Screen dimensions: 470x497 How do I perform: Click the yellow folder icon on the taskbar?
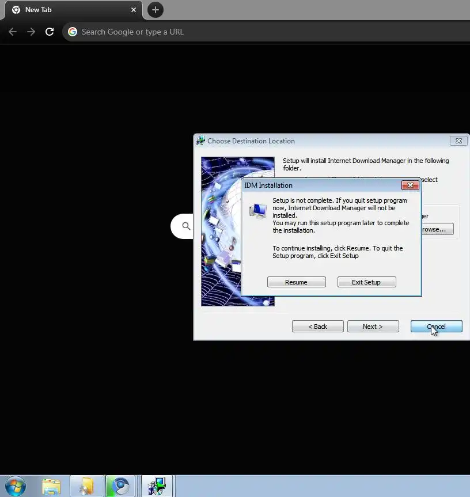87,486
